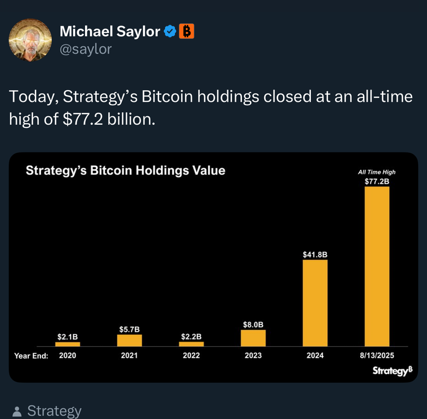Click the person icon beside Strategy tag

tap(17, 411)
